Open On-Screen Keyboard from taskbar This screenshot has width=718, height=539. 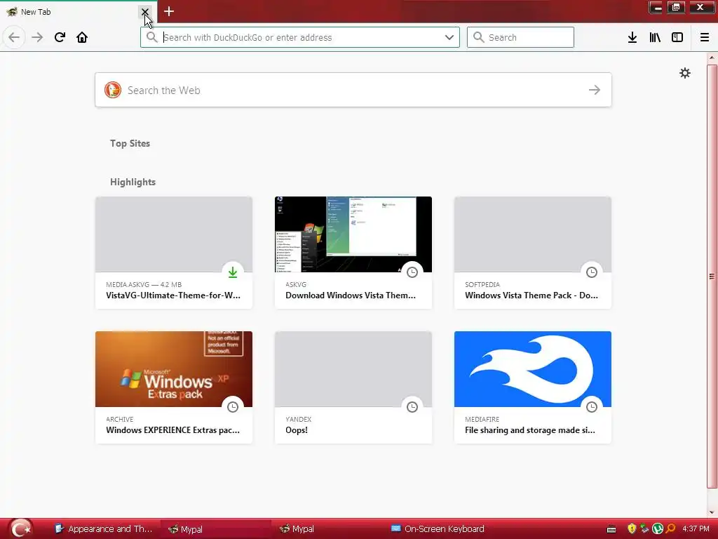coord(438,529)
